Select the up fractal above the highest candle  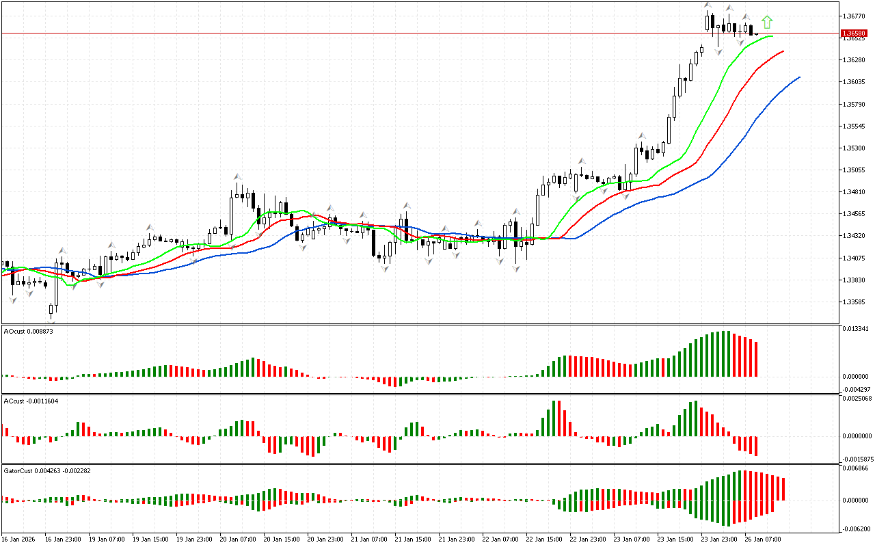pos(709,6)
